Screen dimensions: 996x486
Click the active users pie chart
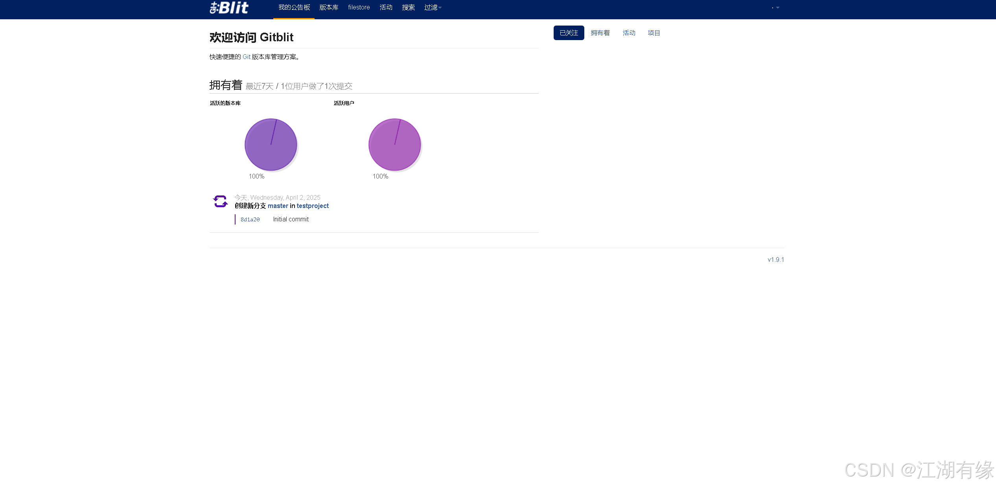click(394, 145)
